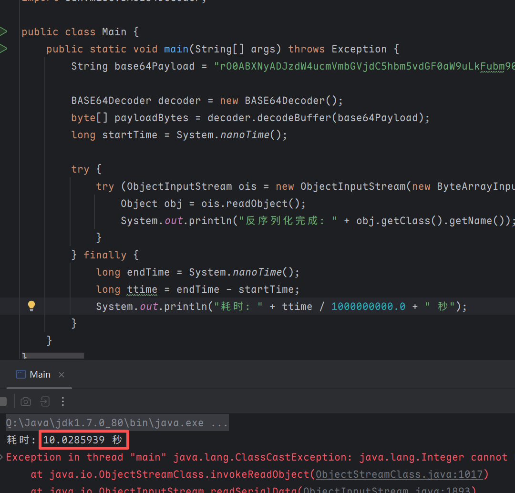515x493 pixels.
Task: Expand the Exception stack trace fold arrow
Action: pos(3,457)
